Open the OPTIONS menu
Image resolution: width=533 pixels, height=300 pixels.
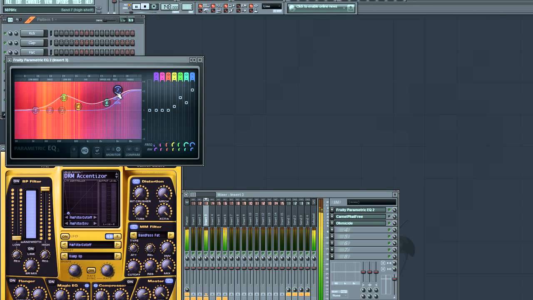(x=62, y=2)
